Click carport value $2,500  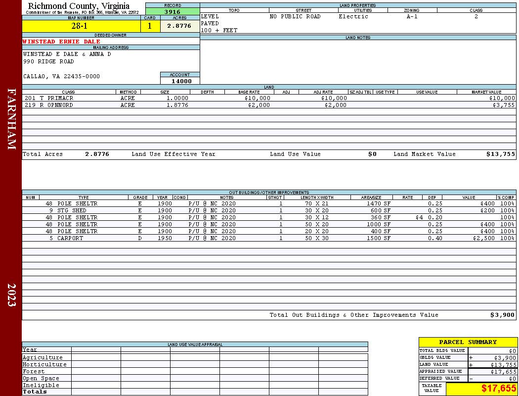[x=484, y=238]
